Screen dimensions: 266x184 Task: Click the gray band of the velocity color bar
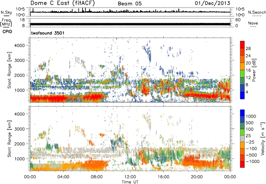click(242, 139)
